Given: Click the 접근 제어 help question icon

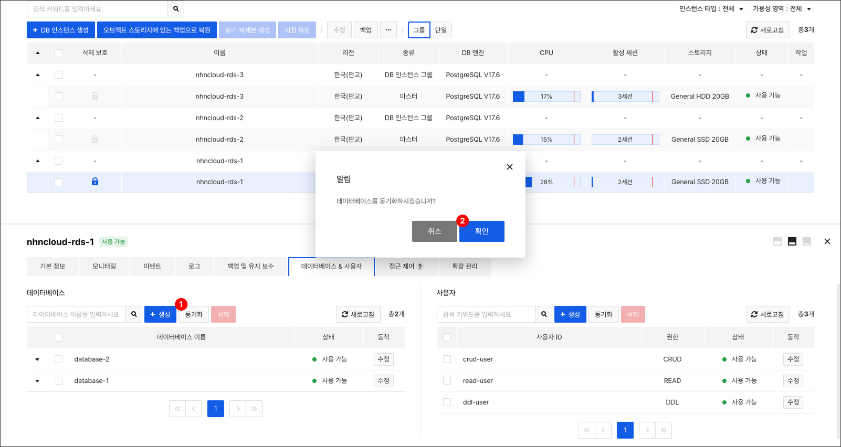Looking at the screenshot, I should 420,267.
